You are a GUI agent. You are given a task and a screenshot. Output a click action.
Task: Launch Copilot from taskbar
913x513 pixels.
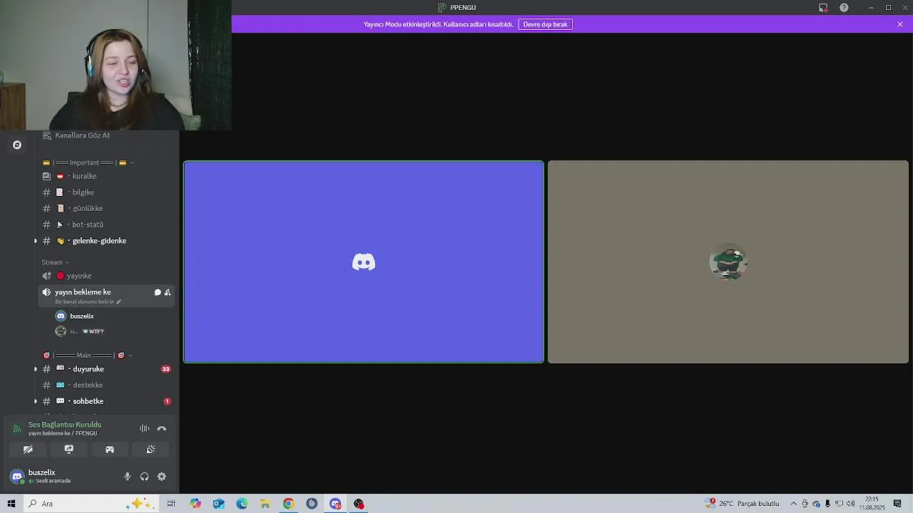195,504
